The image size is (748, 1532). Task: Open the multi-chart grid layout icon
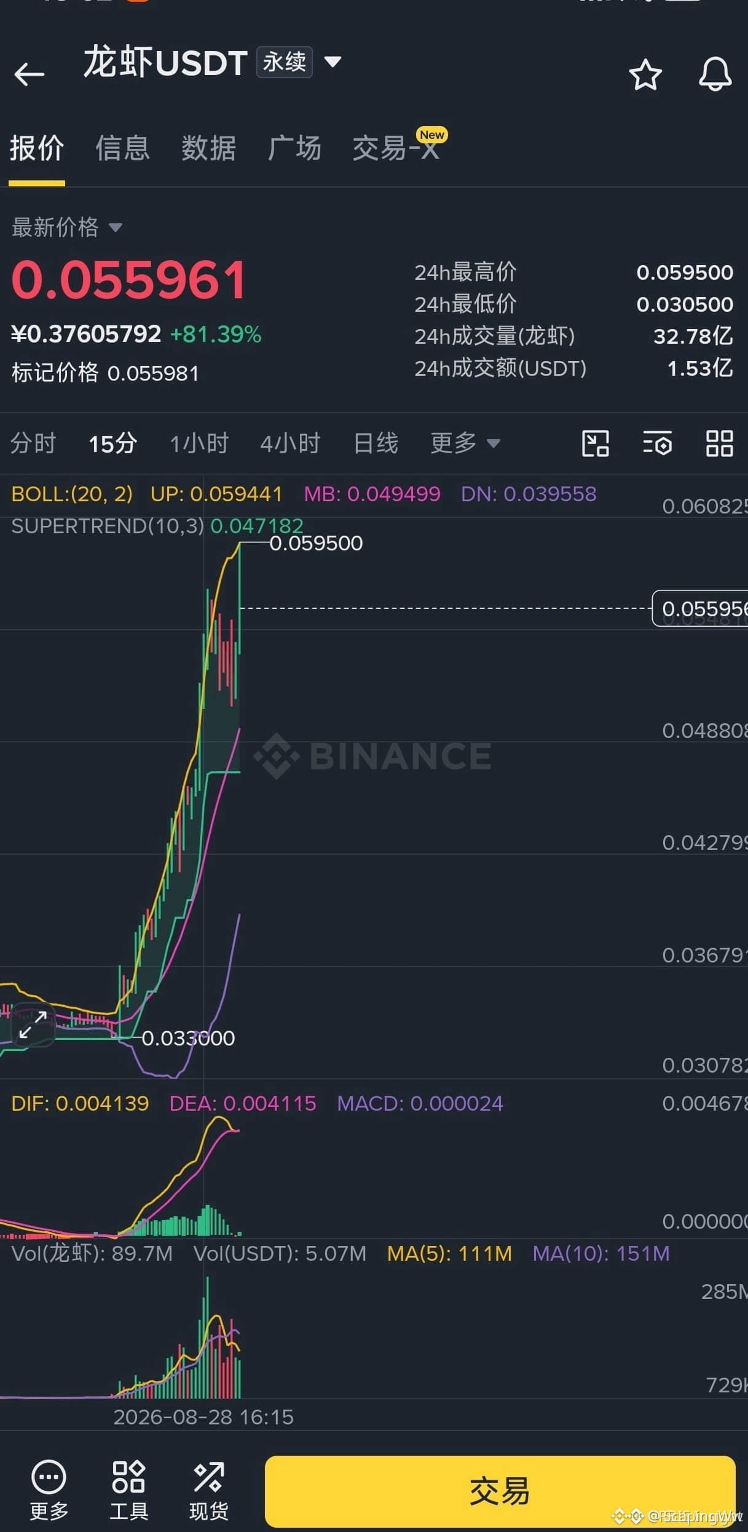pos(719,443)
